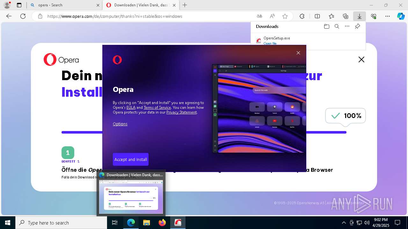Image resolution: width=408 pixels, height=229 pixels.
Task: Open more options in Downloads panel
Action: click(347, 26)
